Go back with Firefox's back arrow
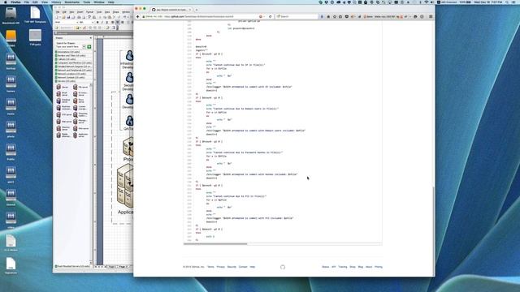This screenshot has width=520, height=292. pyautogui.click(x=138, y=16)
